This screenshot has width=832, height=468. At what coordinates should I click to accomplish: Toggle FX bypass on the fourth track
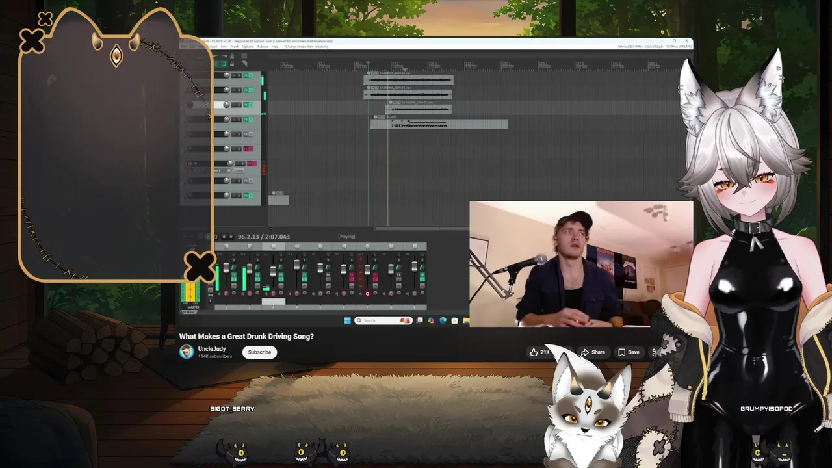(251, 120)
